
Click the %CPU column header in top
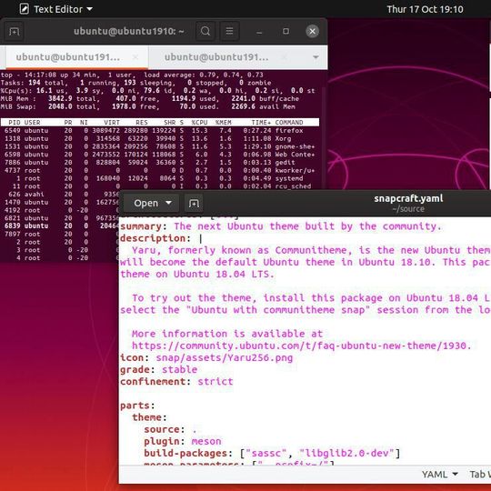click(199, 123)
